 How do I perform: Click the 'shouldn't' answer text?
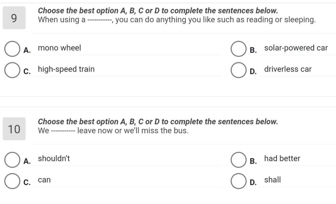tap(54, 159)
